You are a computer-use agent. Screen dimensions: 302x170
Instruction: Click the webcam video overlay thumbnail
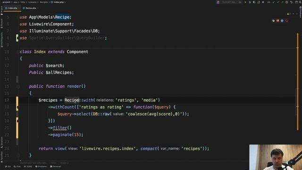[276, 157]
